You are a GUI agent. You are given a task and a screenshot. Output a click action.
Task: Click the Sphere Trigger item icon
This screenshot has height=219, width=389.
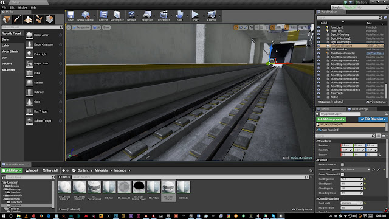coord(29,120)
